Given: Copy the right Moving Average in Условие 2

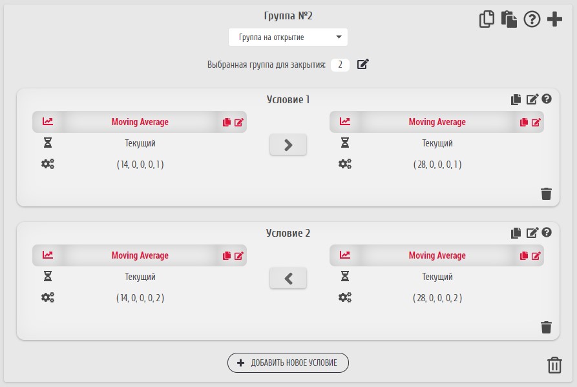Looking at the screenshot, I should [524, 255].
